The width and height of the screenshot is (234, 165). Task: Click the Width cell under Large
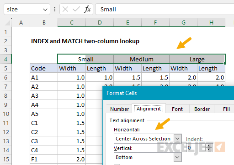point(183,68)
